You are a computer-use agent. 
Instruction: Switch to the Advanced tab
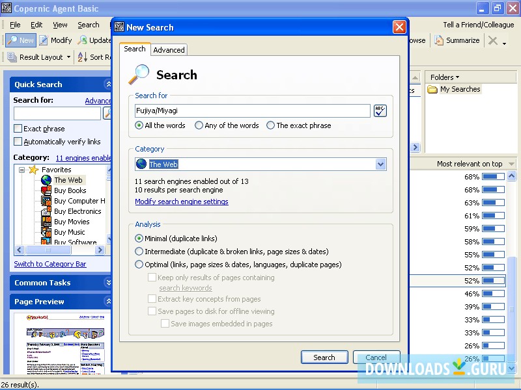click(169, 50)
